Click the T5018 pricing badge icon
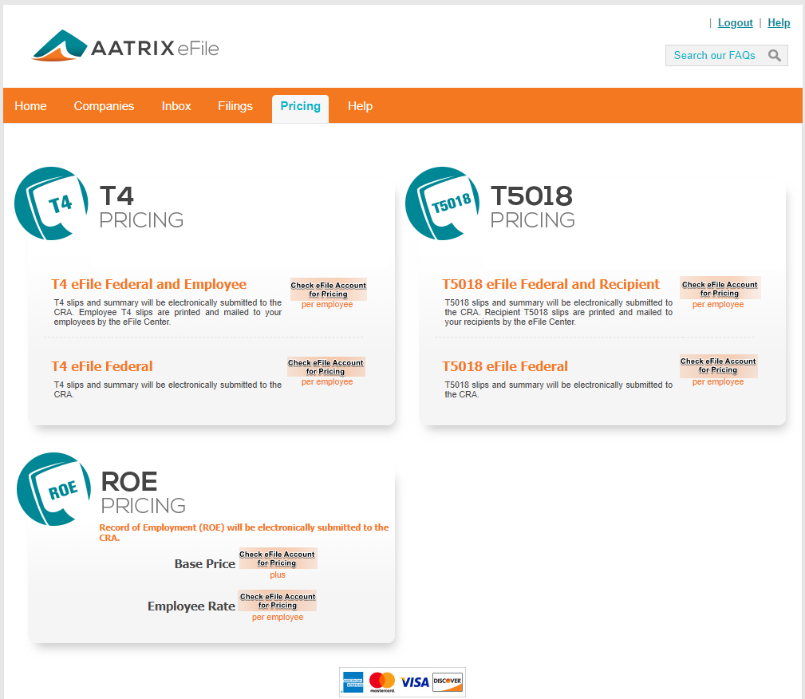805x699 pixels. pos(443,203)
